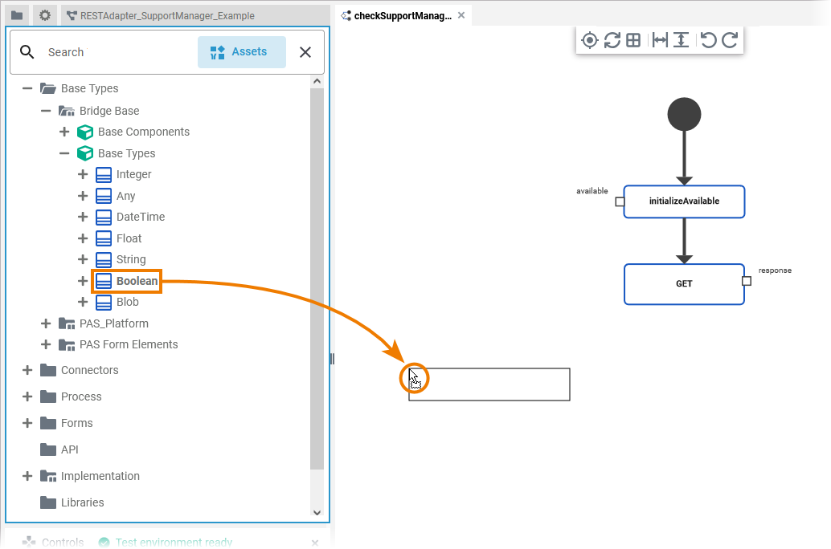Switch to RESTAdapter_SupportManager_Example tab
The height and width of the screenshot is (549, 831).
pyautogui.click(x=166, y=15)
